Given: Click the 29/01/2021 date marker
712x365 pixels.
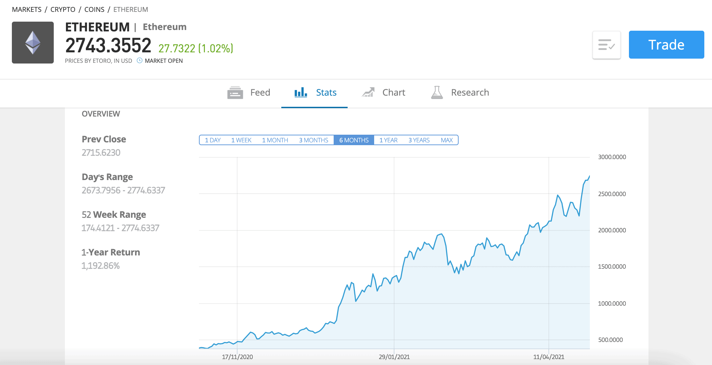Looking at the screenshot, I should tap(394, 357).
